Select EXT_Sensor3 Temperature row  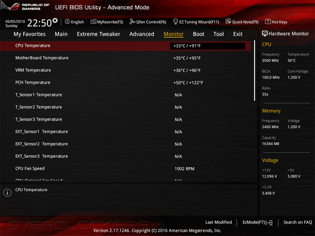pyautogui.click(x=126, y=156)
